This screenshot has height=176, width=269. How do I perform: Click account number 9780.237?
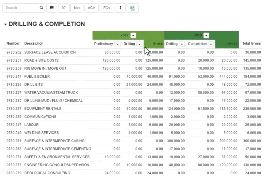point(14,109)
